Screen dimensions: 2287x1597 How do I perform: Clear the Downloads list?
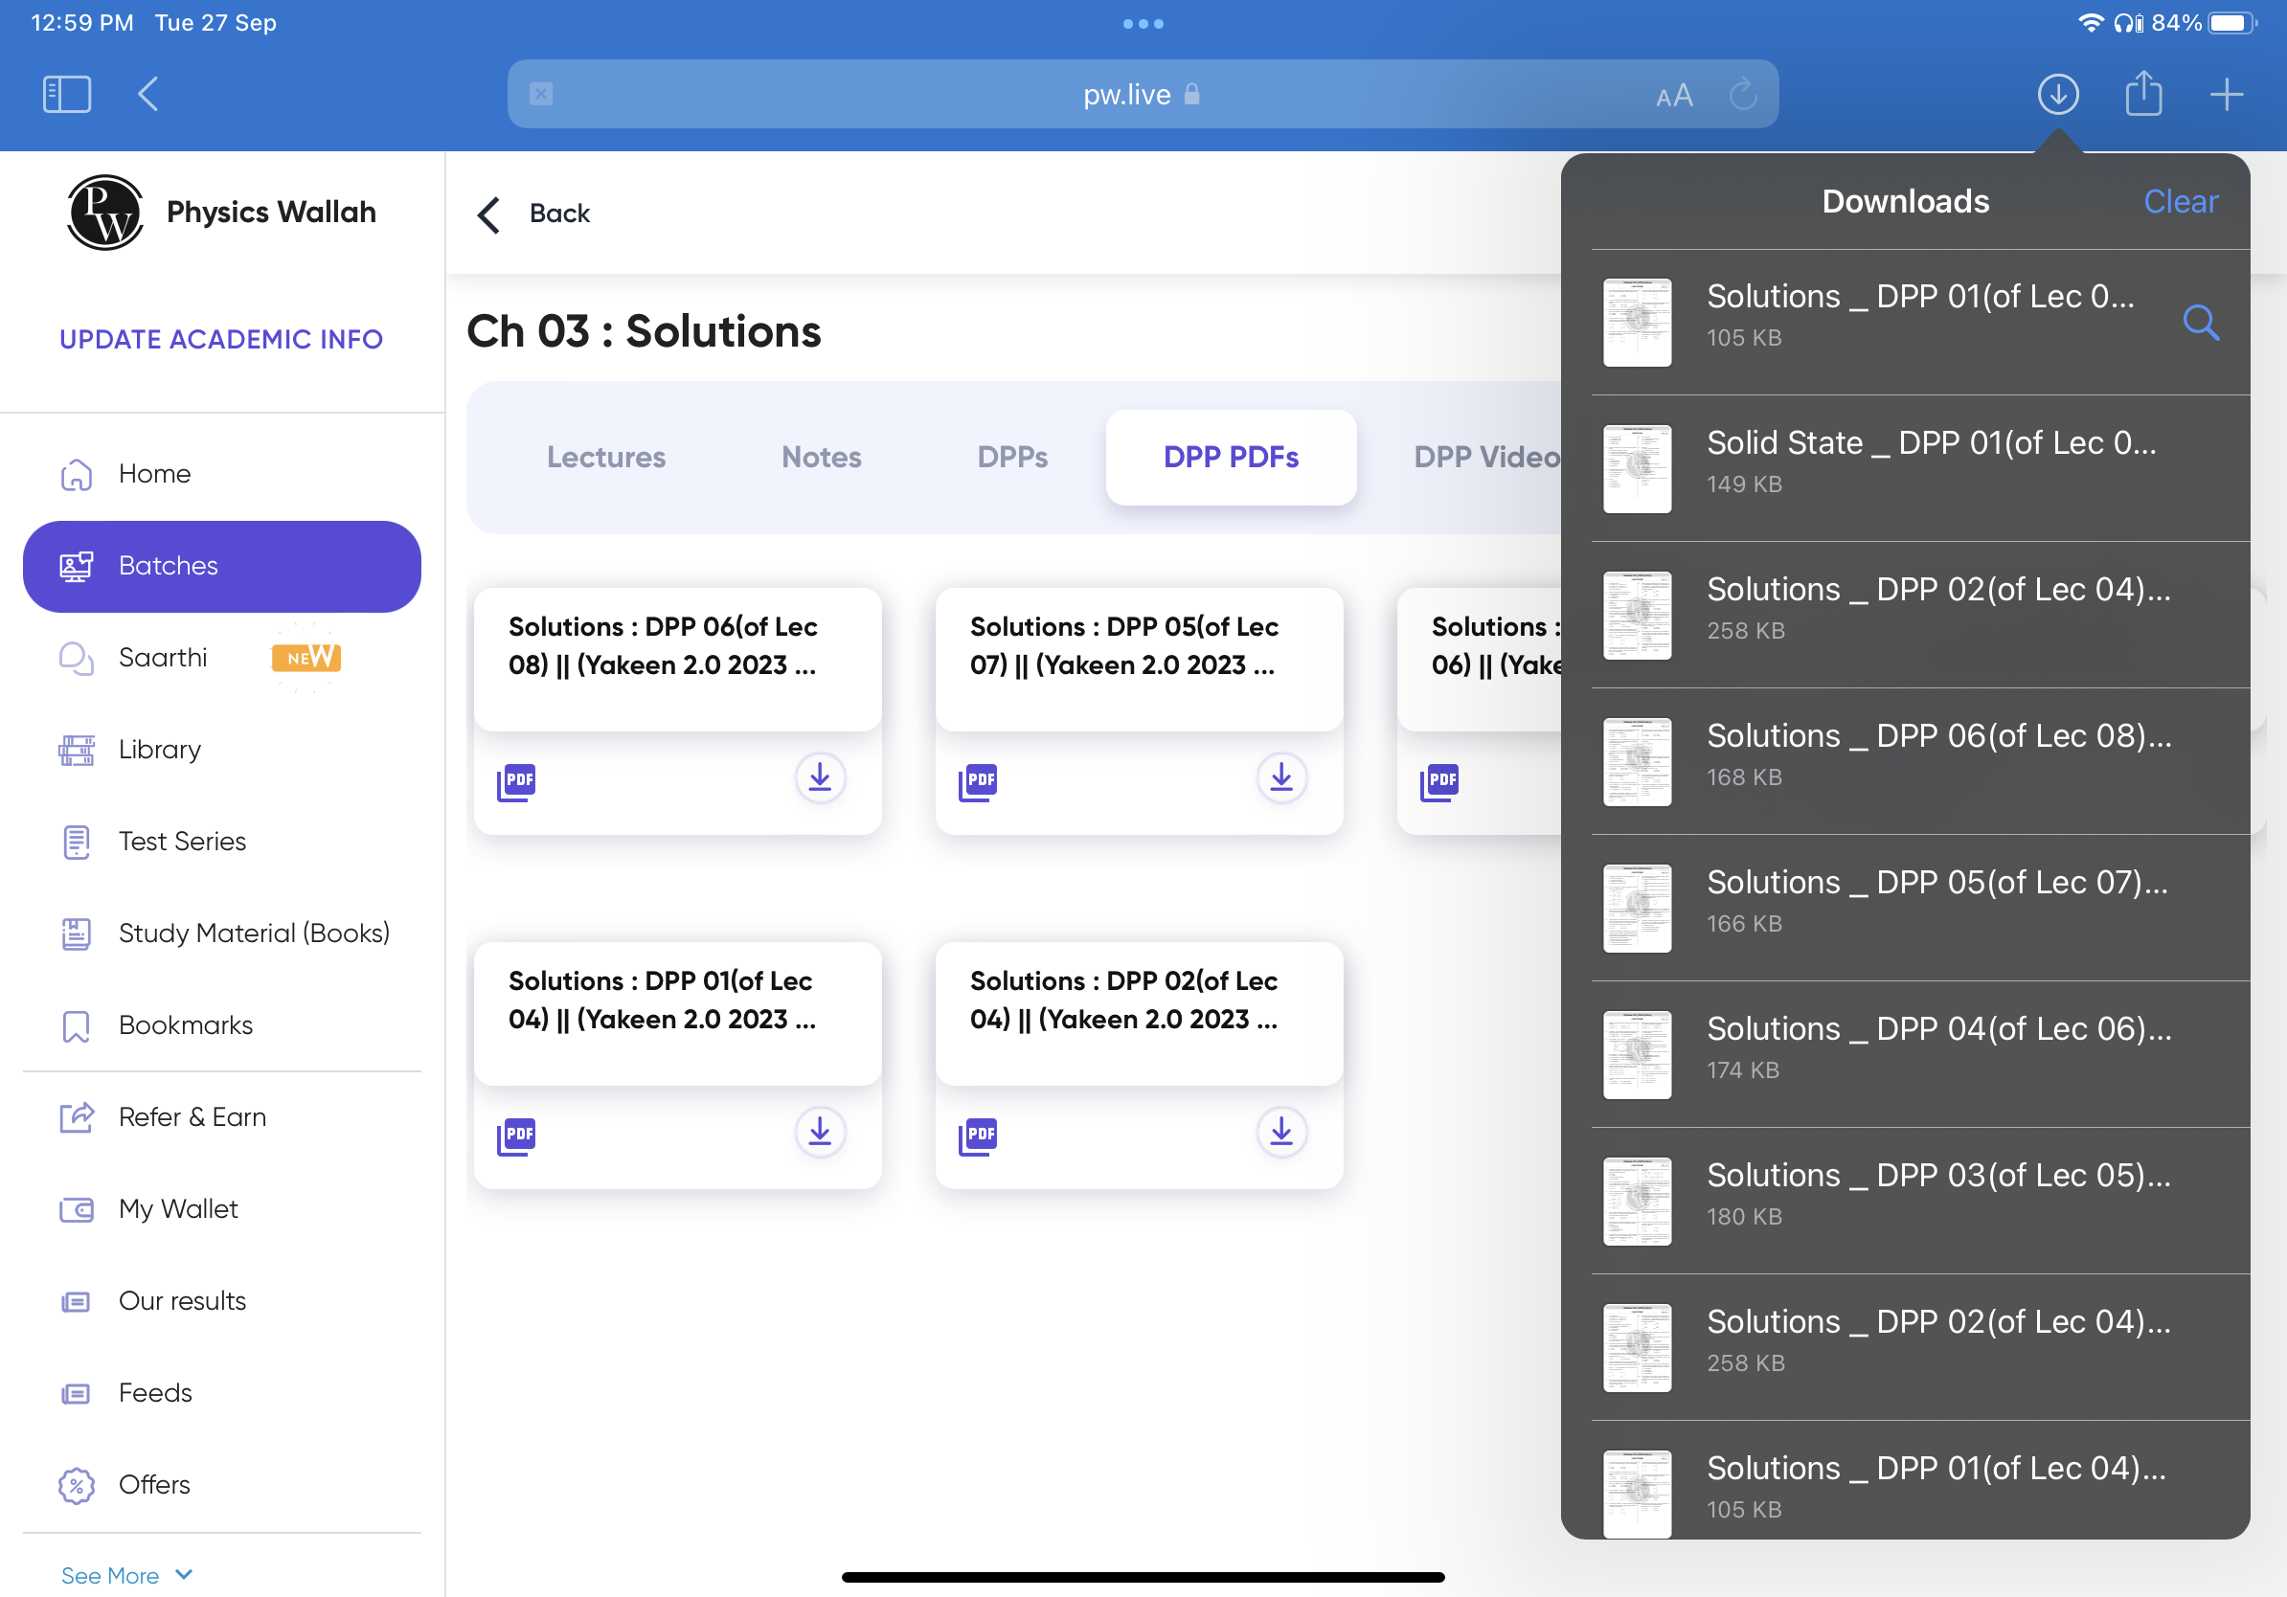(x=2180, y=202)
